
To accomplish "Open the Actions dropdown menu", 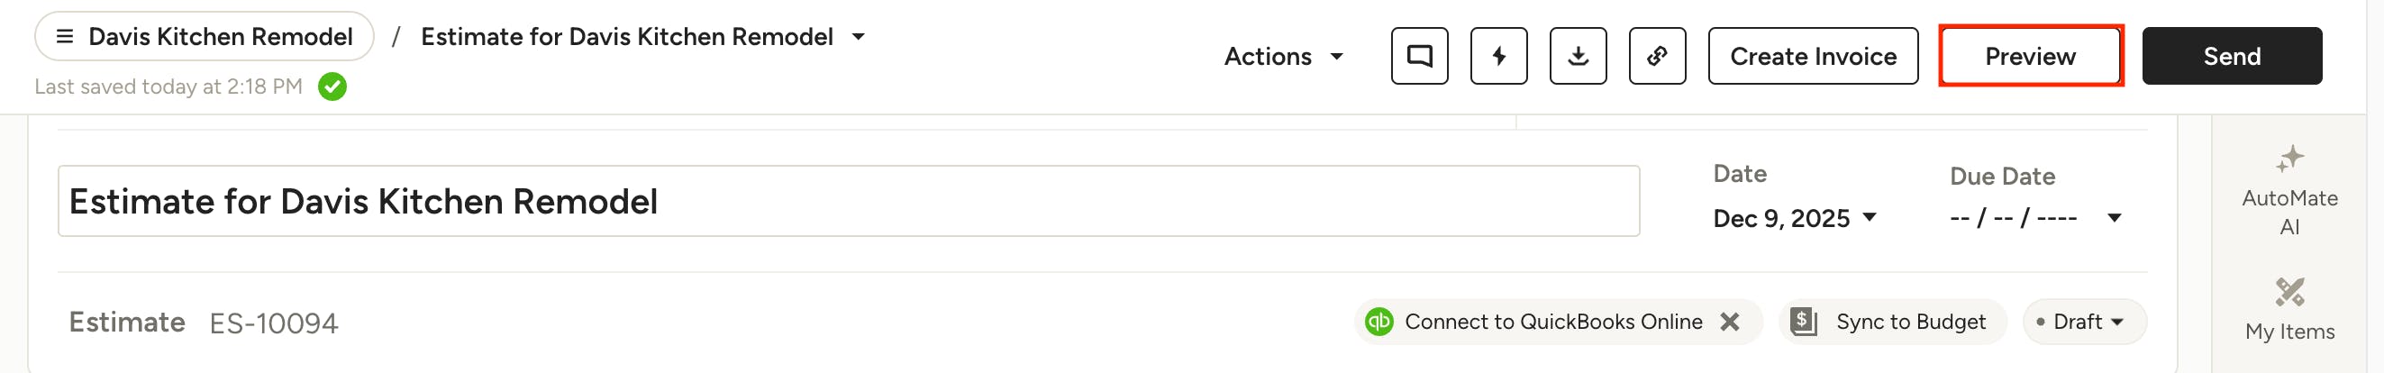I will [1283, 57].
